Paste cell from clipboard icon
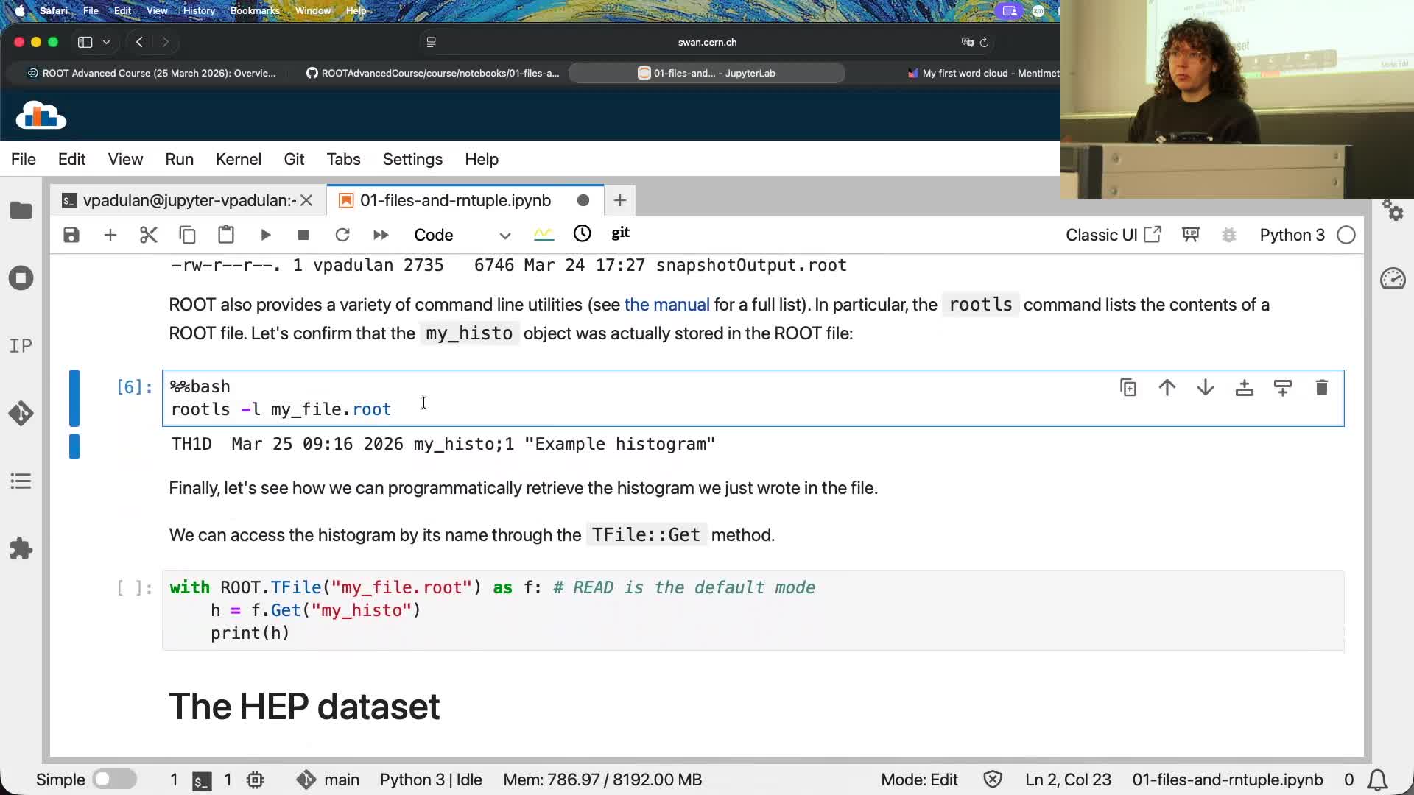Image resolution: width=1414 pixels, height=795 pixels. [226, 235]
